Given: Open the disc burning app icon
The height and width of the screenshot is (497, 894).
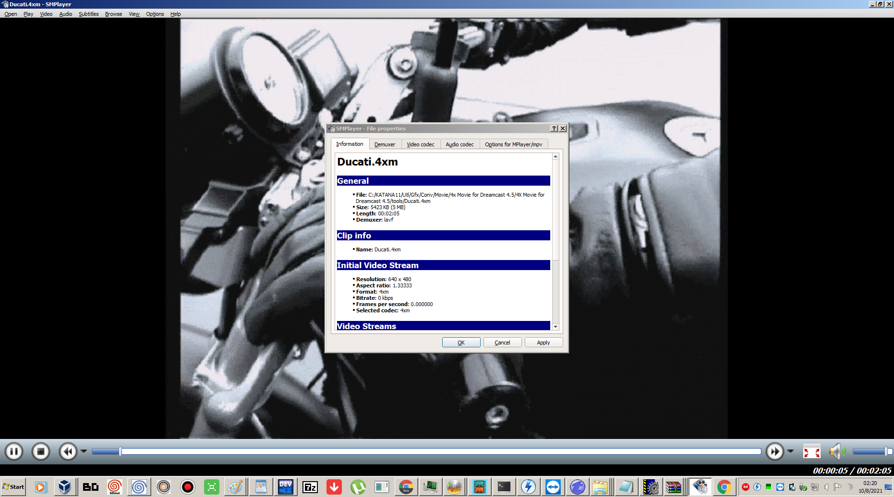Looking at the screenshot, I should pyautogui.click(x=454, y=487).
